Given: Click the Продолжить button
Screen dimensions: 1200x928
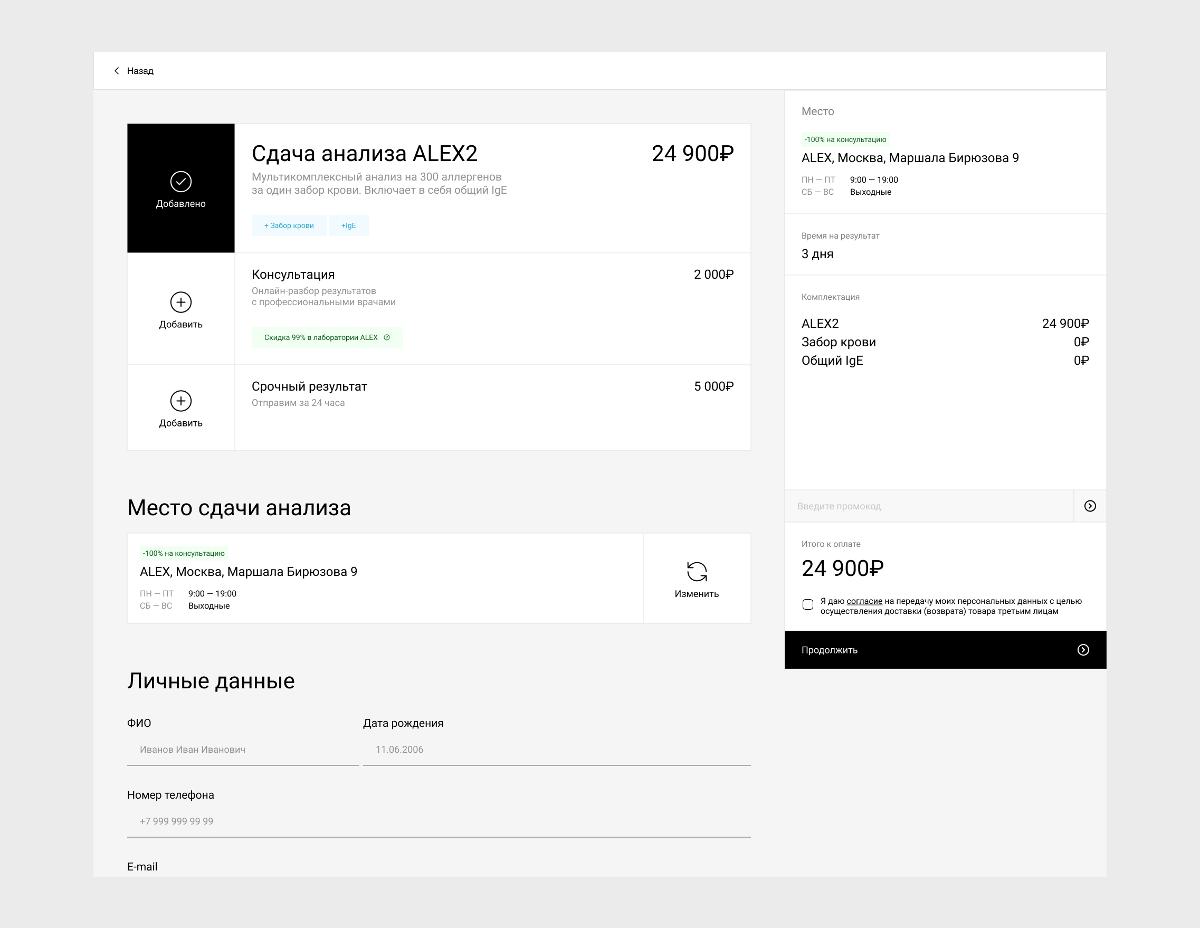Looking at the screenshot, I should [945, 650].
